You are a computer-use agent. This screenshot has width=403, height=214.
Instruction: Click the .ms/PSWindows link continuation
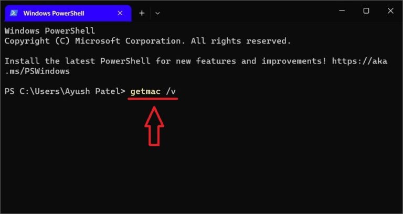coord(37,71)
